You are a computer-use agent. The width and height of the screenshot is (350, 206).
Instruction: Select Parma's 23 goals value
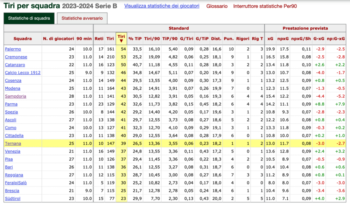pyautogui.click(x=101, y=104)
